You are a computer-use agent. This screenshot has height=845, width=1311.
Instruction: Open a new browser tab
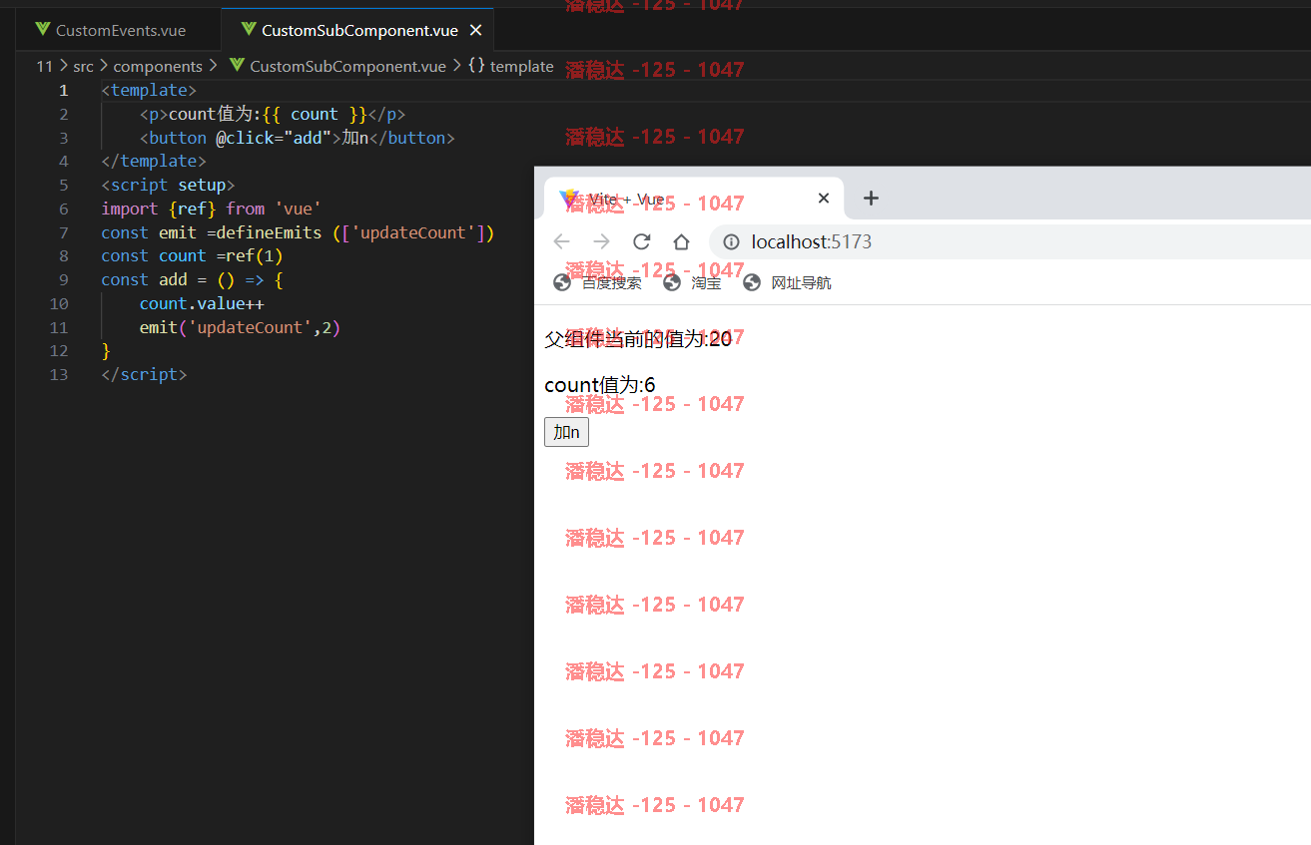(871, 199)
